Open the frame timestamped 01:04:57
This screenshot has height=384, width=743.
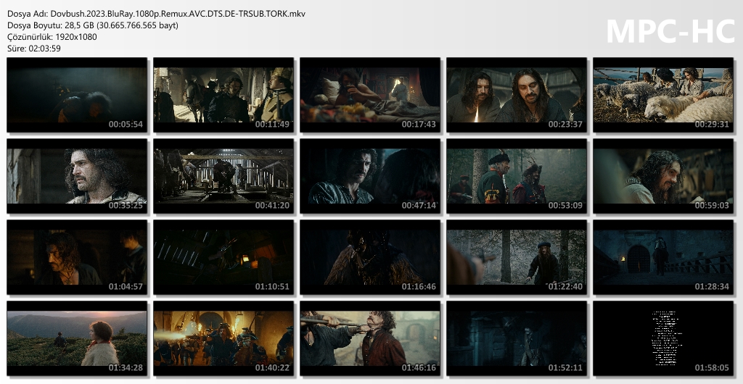pyautogui.click(x=77, y=257)
